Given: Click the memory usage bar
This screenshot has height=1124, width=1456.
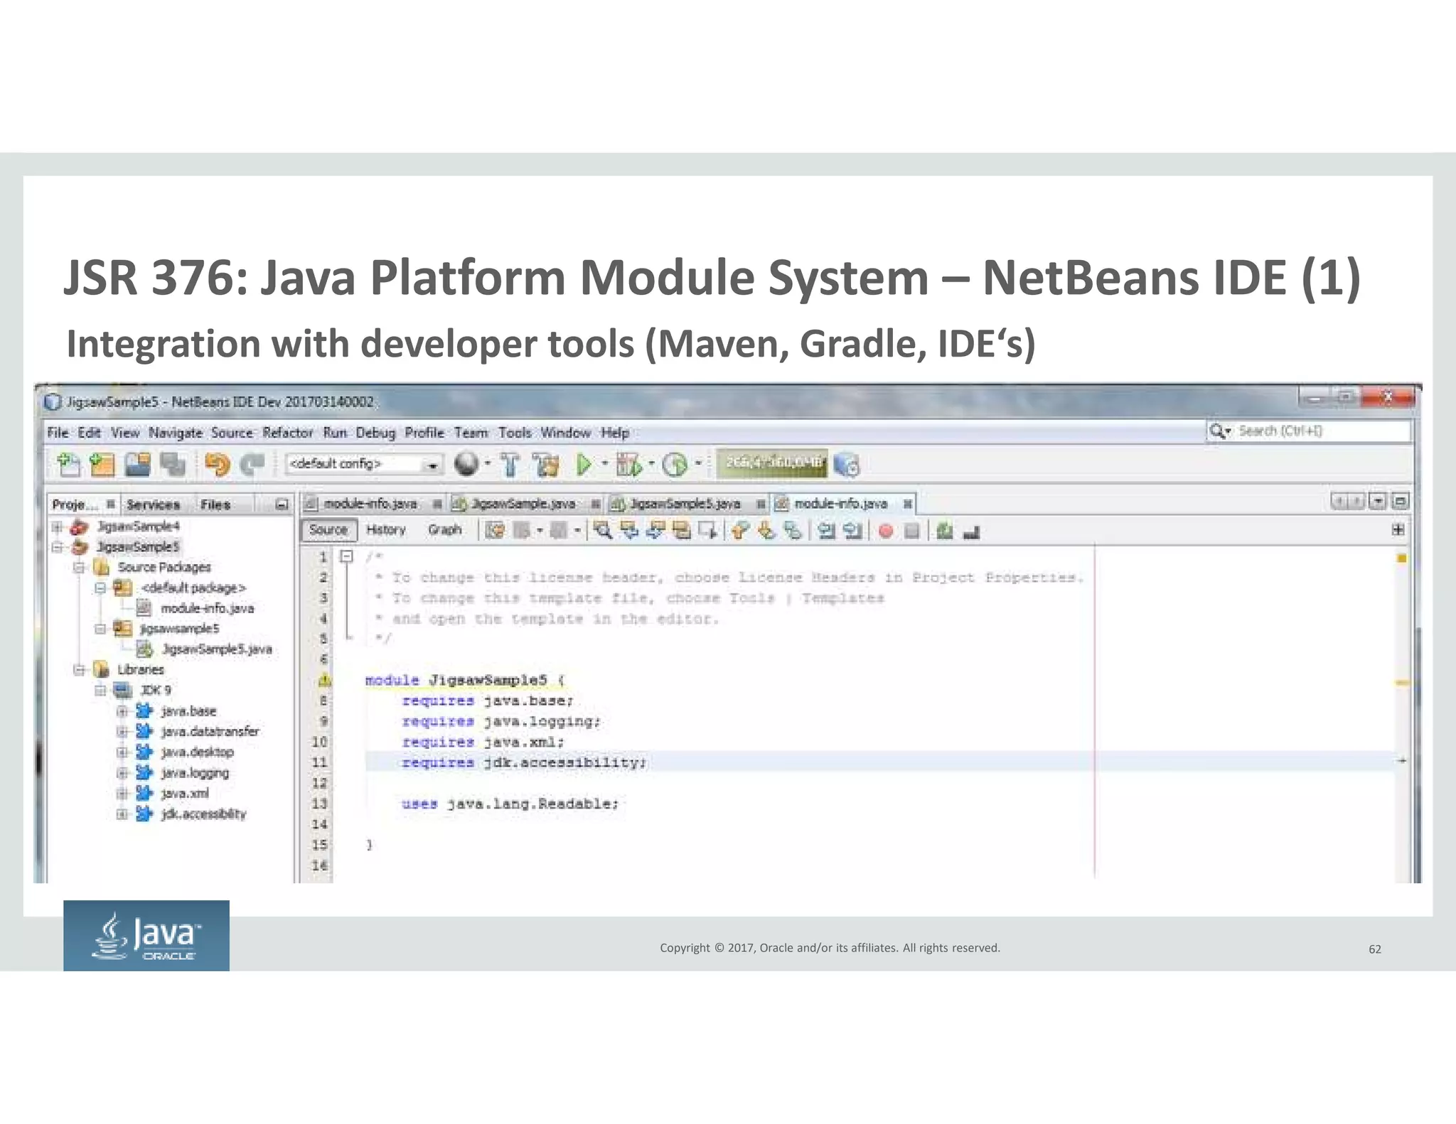Looking at the screenshot, I should click(771, 463).
